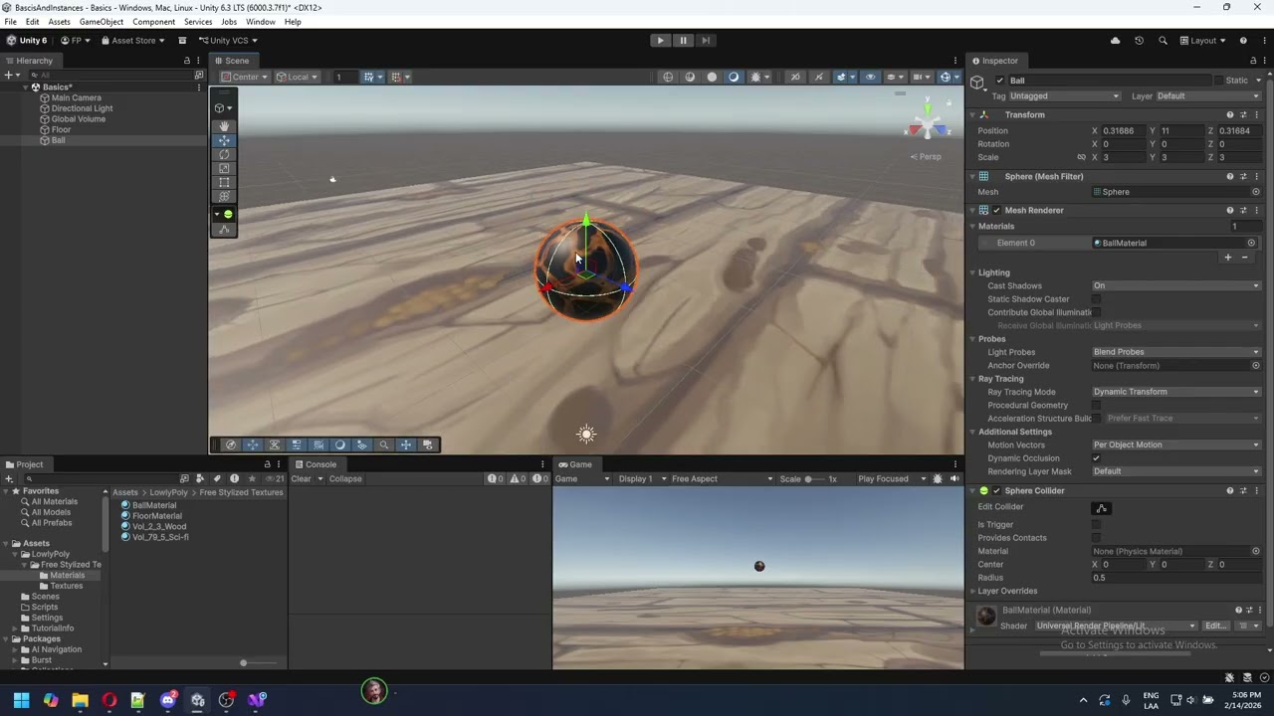Click the Pause button

point(683,41)
